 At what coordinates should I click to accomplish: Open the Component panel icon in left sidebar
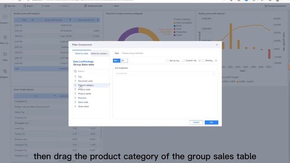pos(5,17)
